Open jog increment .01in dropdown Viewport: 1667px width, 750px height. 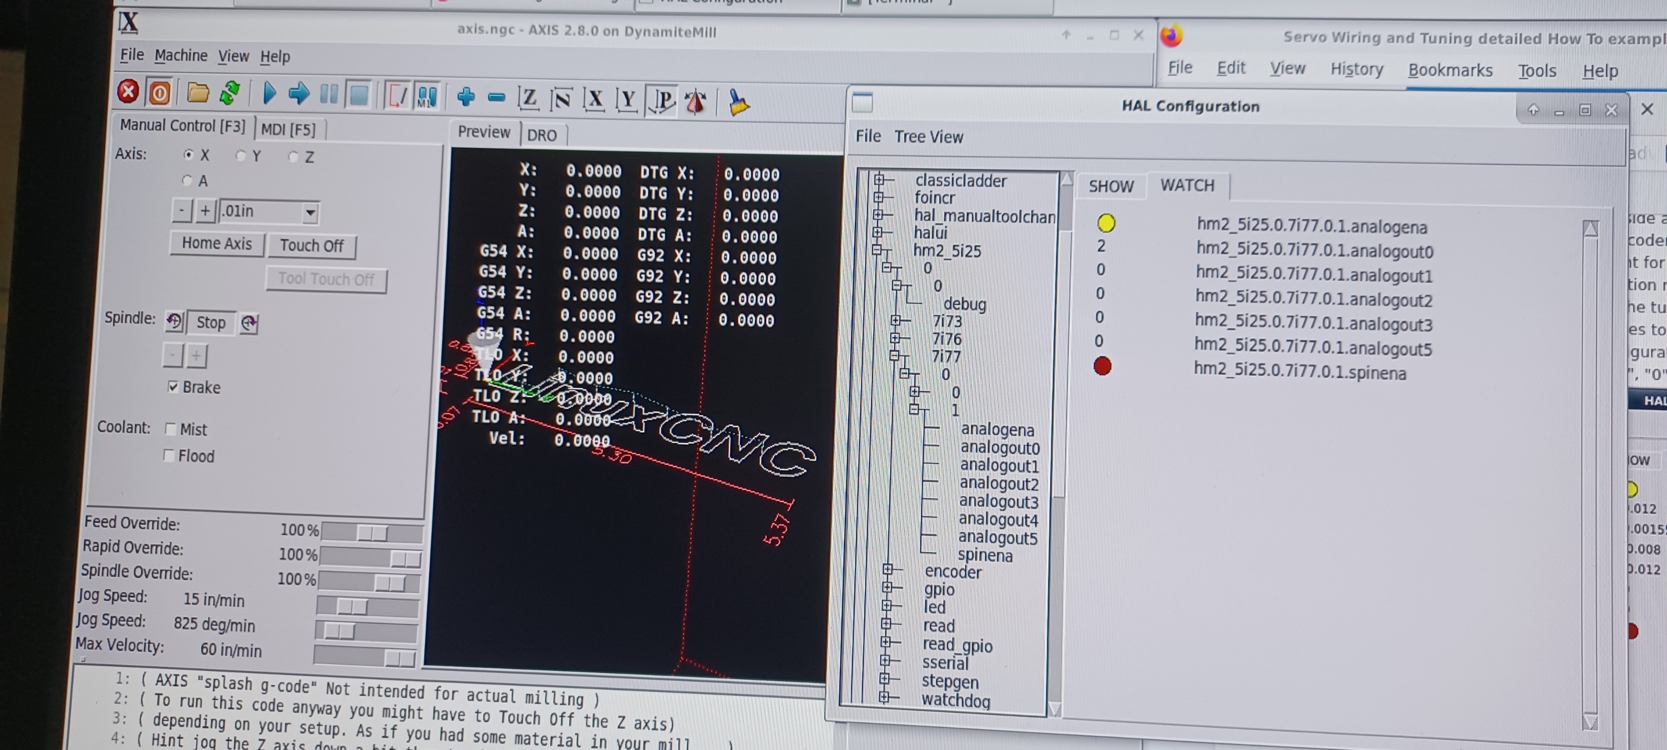point(310,213)
